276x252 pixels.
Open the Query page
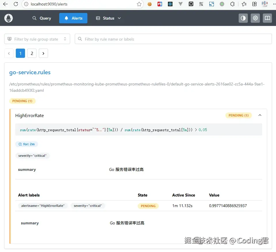pyautogui.click(x=42, y=18)
